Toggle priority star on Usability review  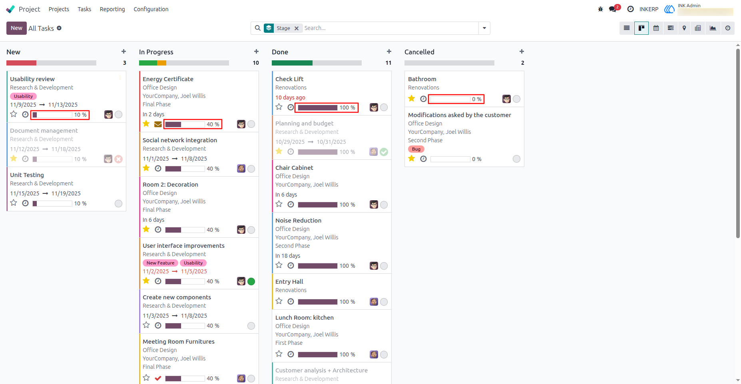(14, 114)
